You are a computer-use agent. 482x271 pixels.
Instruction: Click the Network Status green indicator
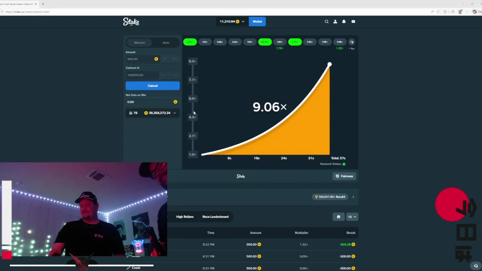point(344,164)
